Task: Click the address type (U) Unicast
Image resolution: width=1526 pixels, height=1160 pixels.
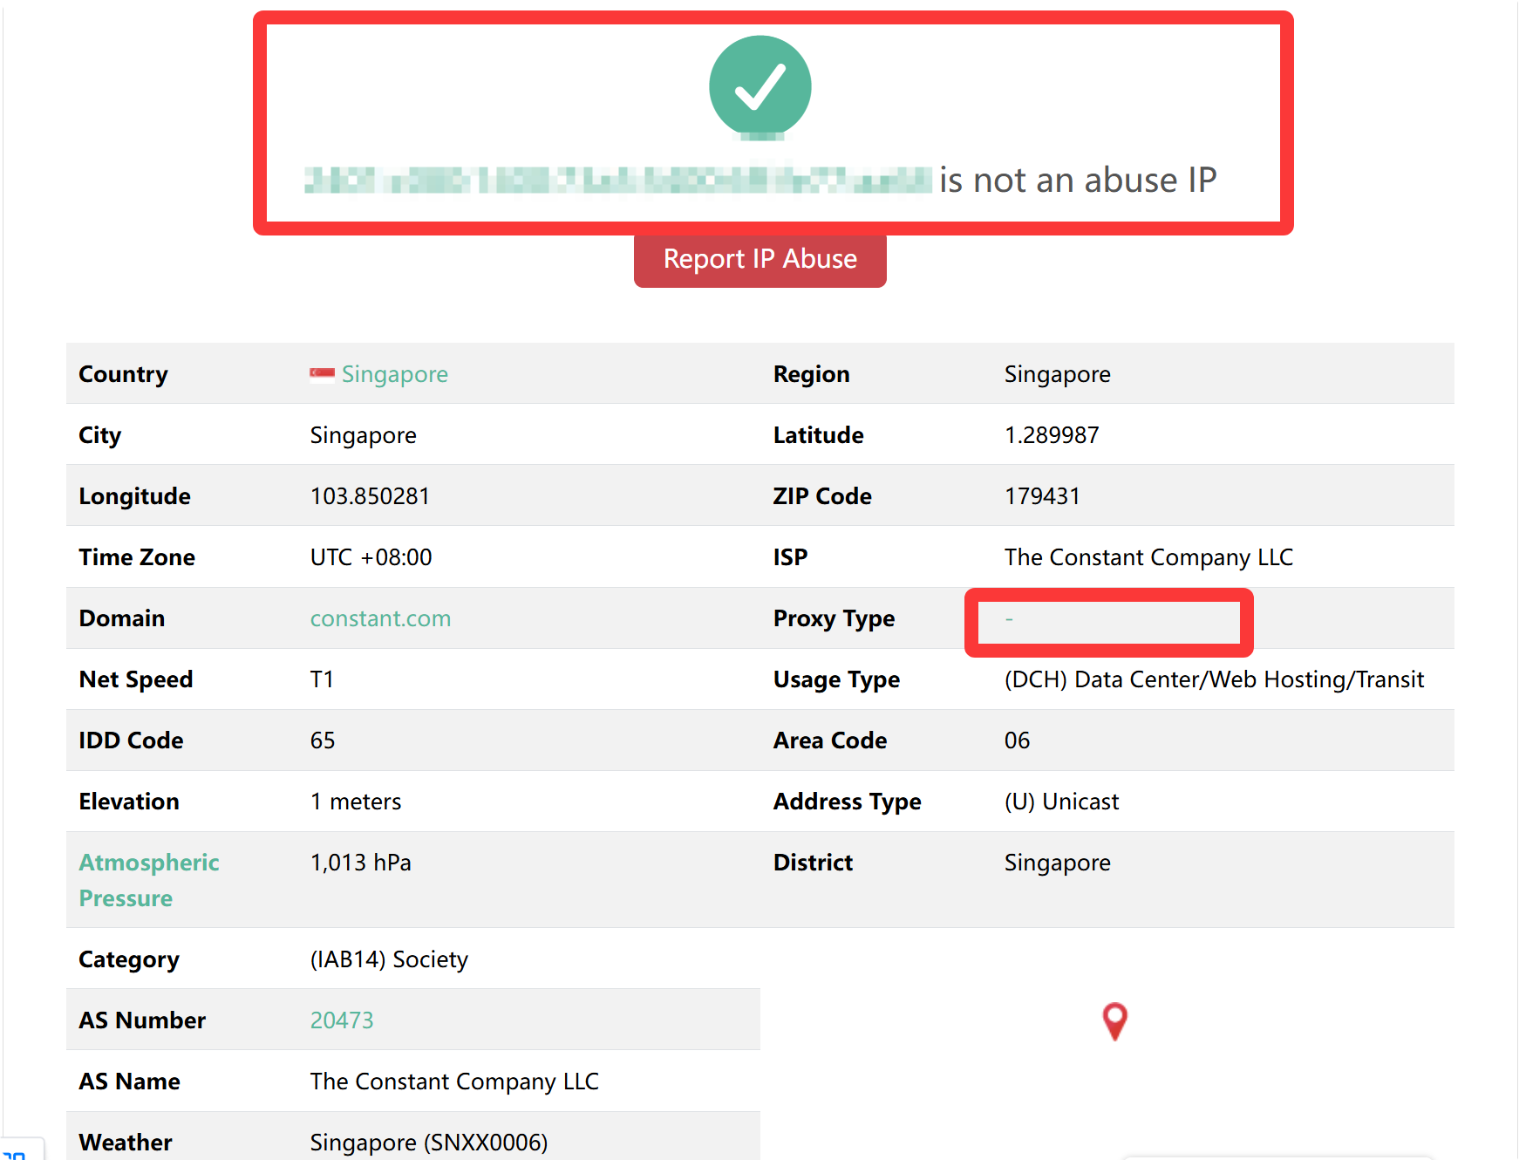Action: pos(1061,802)
